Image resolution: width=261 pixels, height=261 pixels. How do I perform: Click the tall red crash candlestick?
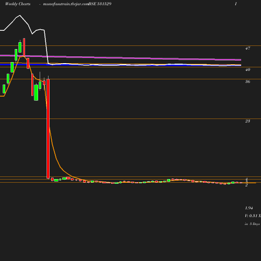tap(48, 129)
